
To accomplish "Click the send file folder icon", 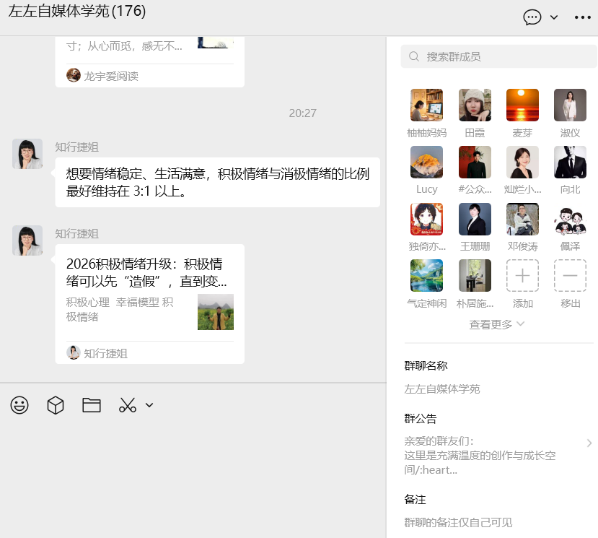I will coord(92,405).
